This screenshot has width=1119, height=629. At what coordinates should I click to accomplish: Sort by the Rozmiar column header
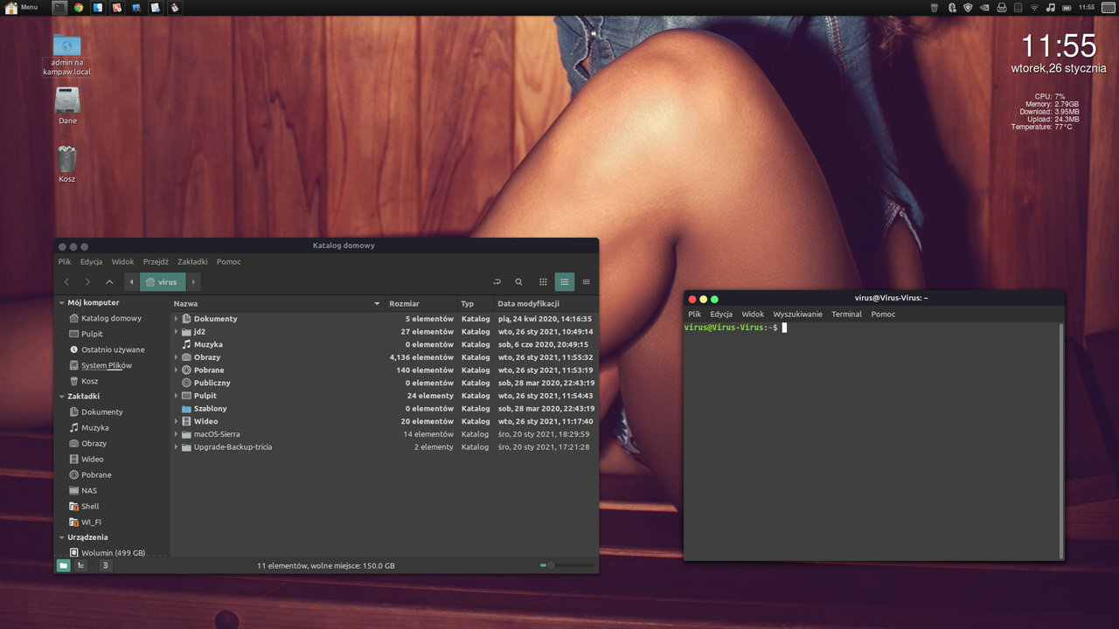point(421,304)
